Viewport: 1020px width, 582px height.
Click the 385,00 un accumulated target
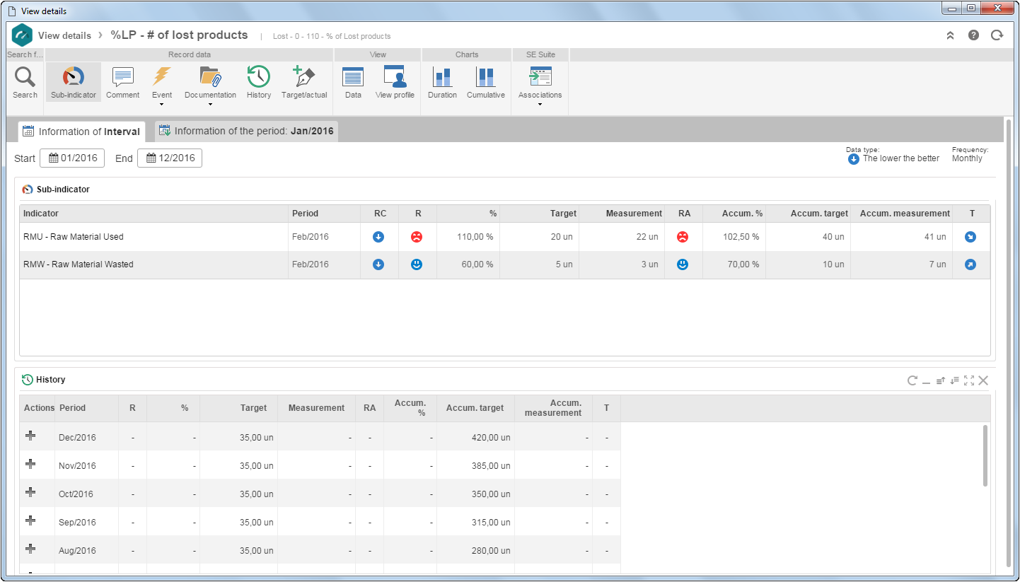[x=491, y=466]
